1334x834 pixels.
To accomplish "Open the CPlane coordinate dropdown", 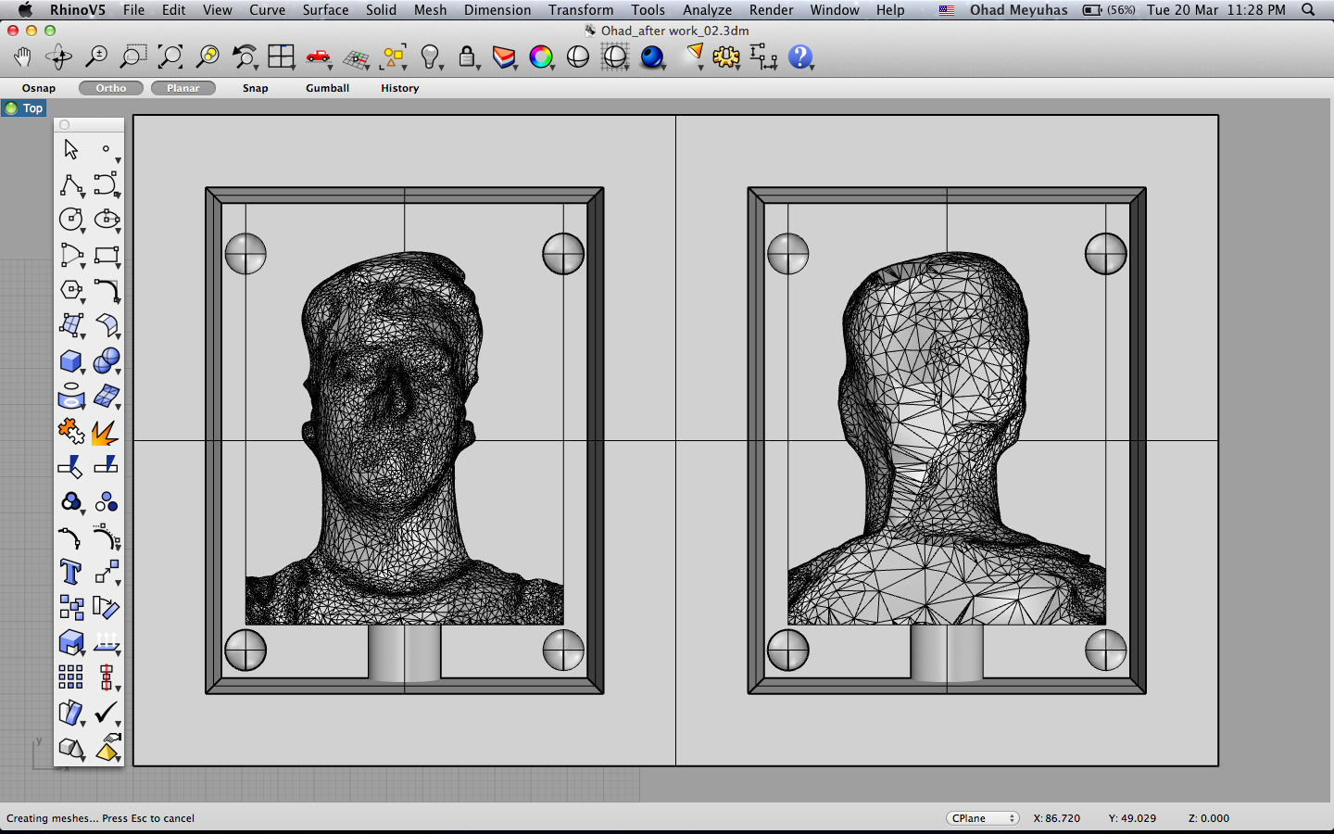I will (x=982, y=818).
